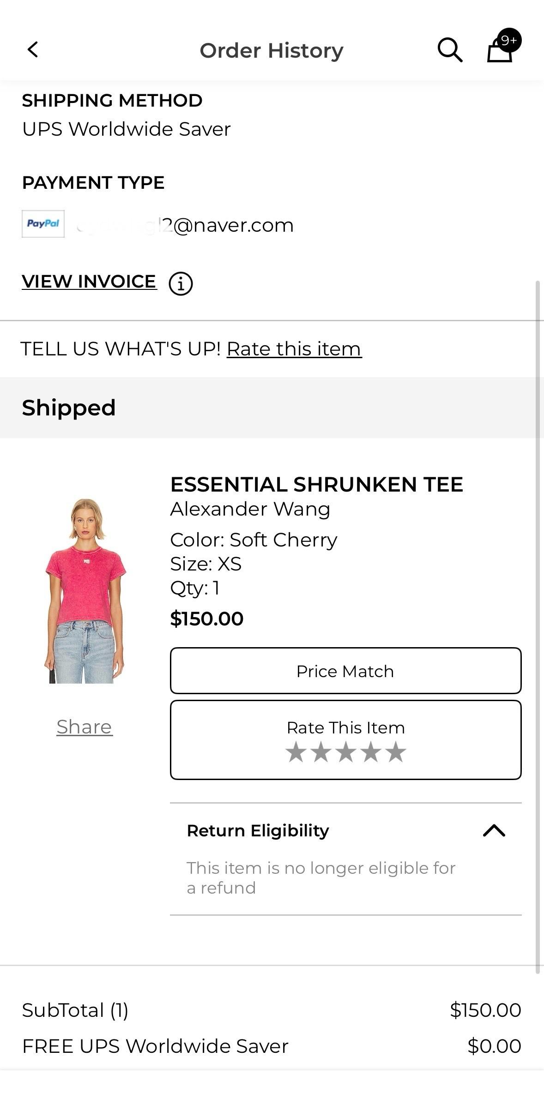The image size is (544, 1117).
Task: Follow the 'Rate this item' underlined link
Action: tap(294, 349)
